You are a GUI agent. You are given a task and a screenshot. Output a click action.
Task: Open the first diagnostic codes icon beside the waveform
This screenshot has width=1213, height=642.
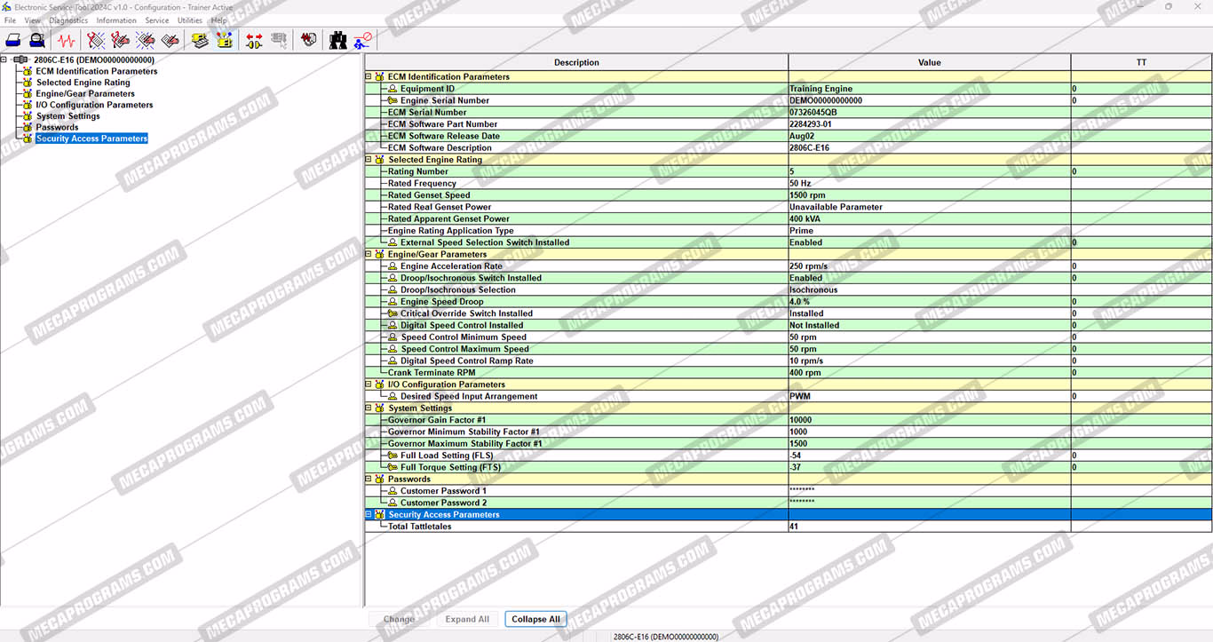tap(96, 40)
